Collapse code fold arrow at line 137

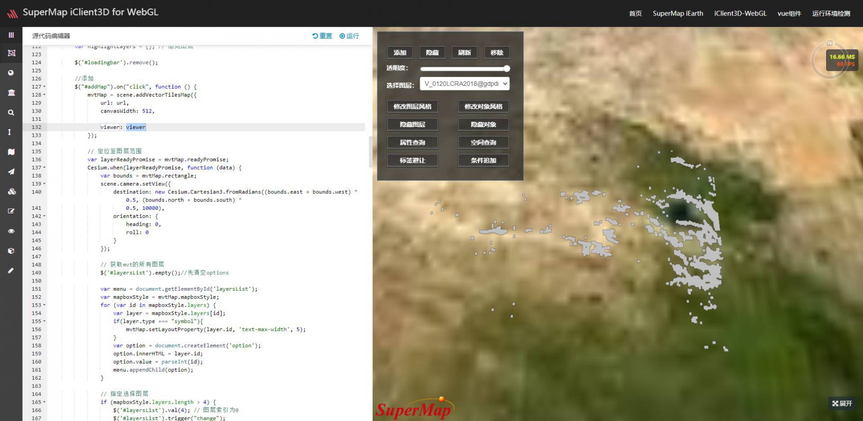(44, 168)
